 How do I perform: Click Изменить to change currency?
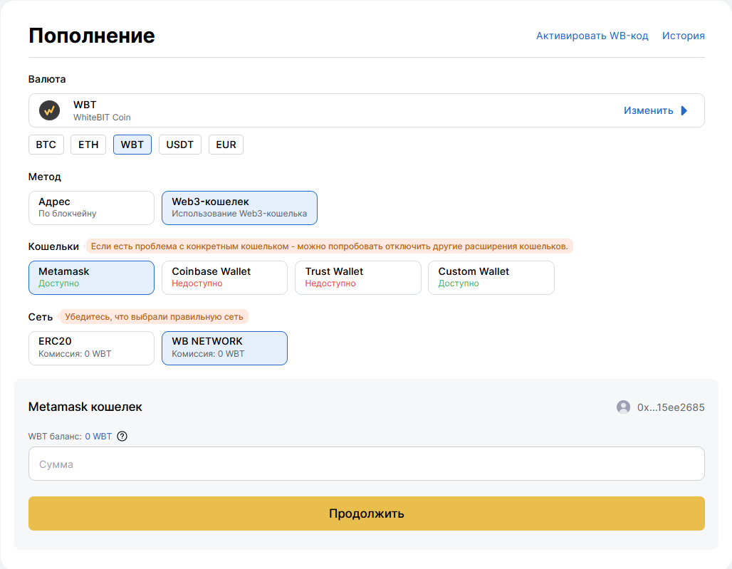click(649, 110)
